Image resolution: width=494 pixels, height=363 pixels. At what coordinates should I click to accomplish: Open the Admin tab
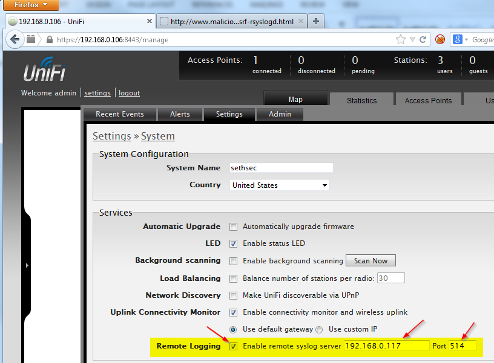tap(280, 114)
